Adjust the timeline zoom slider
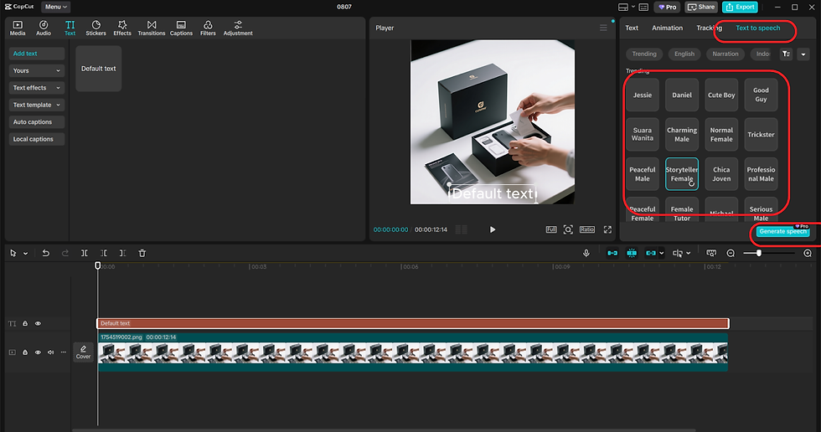 point(759,253)
